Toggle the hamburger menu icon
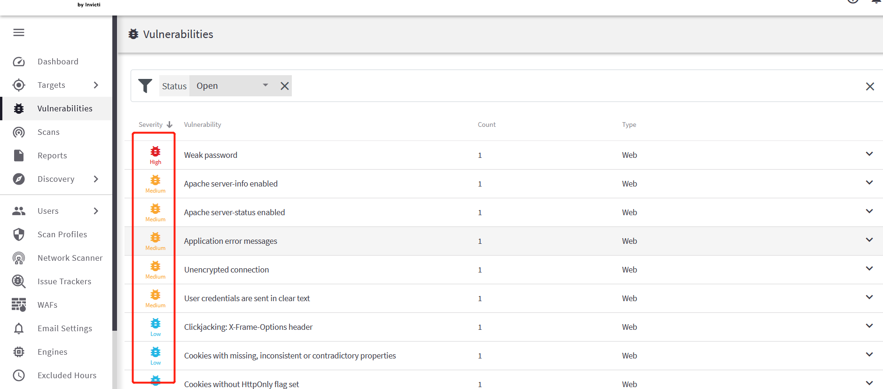The width and height of the screenshot is (883, 389). click(x=19, y=32)
